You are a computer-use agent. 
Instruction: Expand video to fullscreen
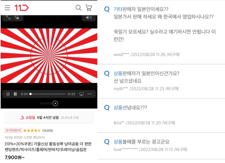point(8,18)
